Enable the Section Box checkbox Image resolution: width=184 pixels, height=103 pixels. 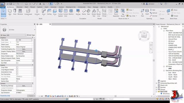[17, 81]
